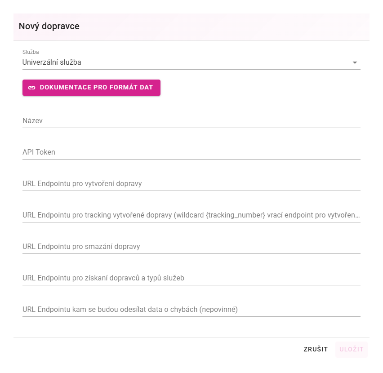Select URL Endpointu pro vytvoření dopravy field
Screen dimensions: 383x373
click(x=191, y=183)
